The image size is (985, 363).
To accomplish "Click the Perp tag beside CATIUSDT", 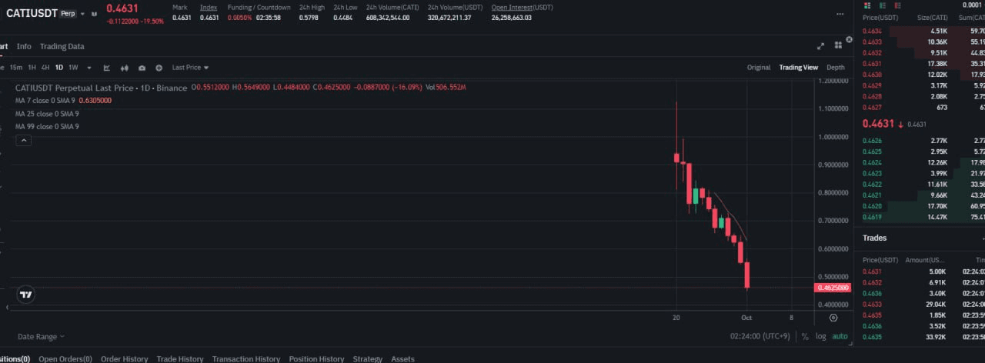I will [x=68, y=13].
